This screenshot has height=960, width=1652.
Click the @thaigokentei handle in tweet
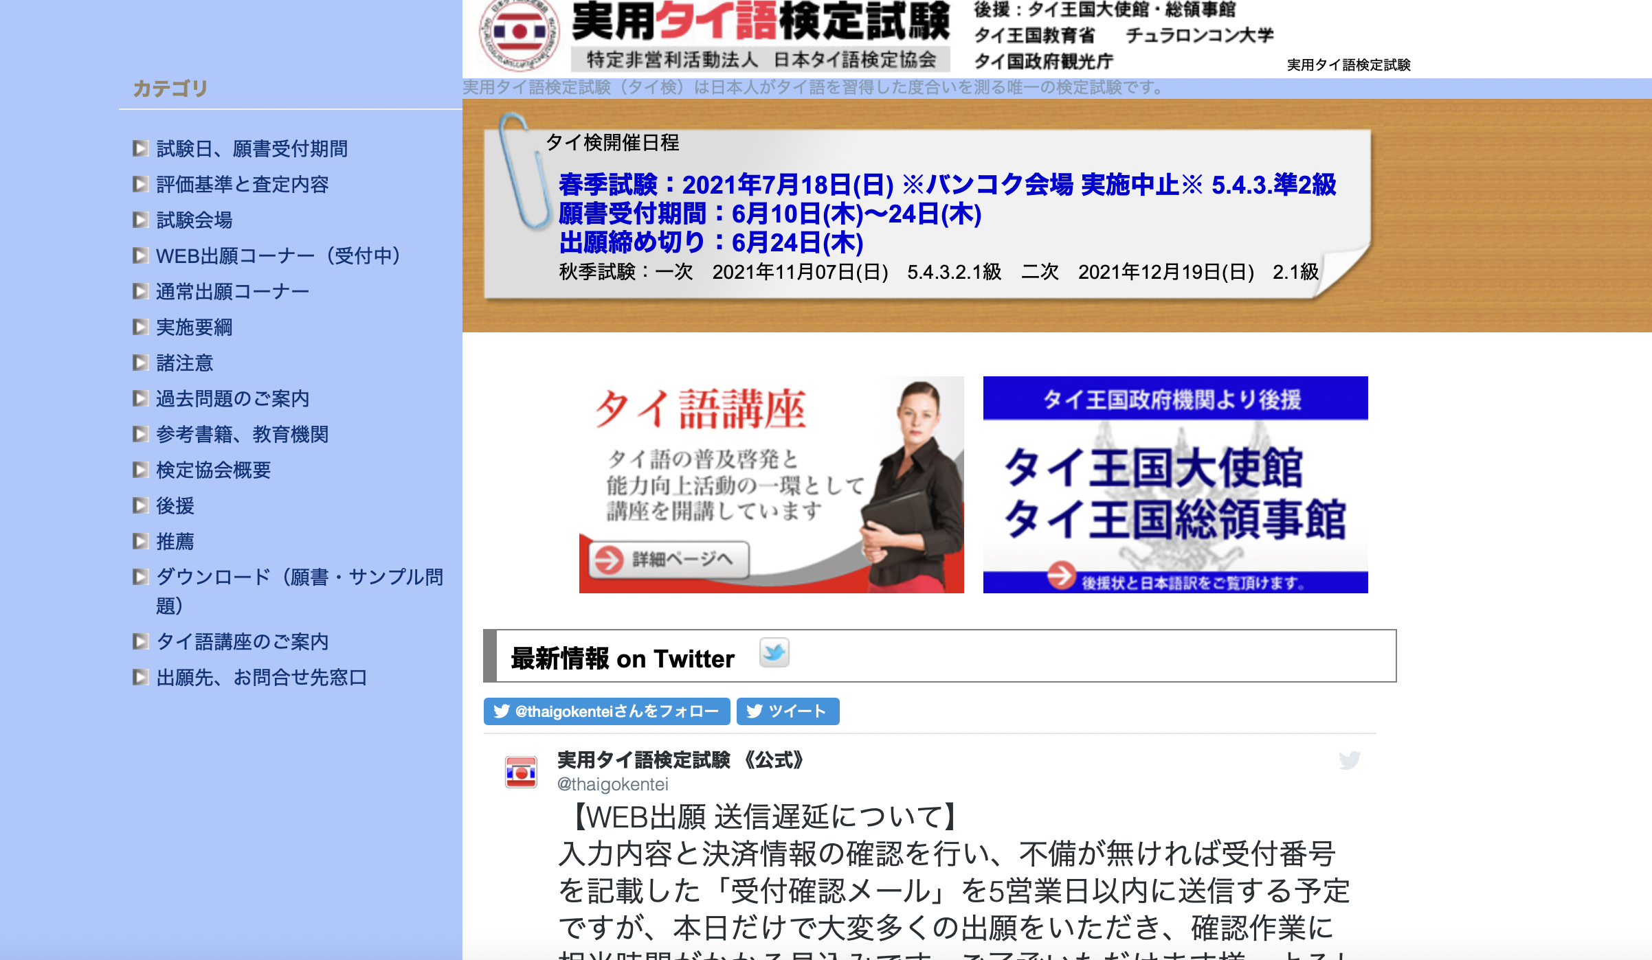[612, 784]
